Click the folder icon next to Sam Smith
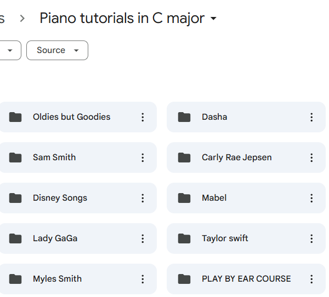Image resolution: width=329 pixels, height=297 pixels. pos(15,158)
